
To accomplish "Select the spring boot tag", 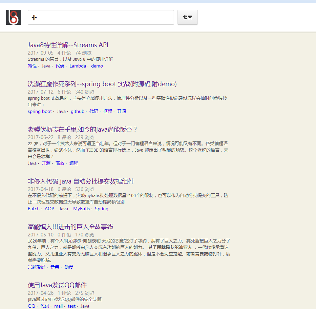I will [x=40, y=111].
